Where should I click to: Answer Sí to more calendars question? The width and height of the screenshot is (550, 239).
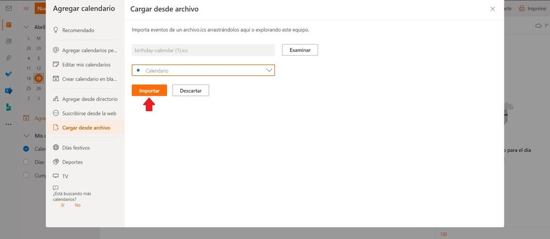tap(63, 205)
